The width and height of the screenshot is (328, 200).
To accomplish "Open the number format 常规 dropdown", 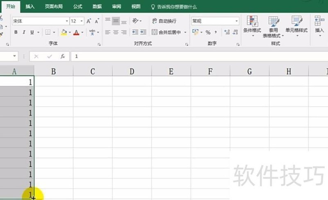I will (x=237, y=21).
